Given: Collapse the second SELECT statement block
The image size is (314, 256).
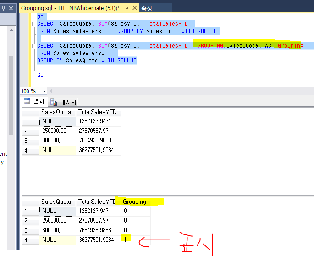Looking at the screenshot, I should pyautogui.click(x=34, y=46).
